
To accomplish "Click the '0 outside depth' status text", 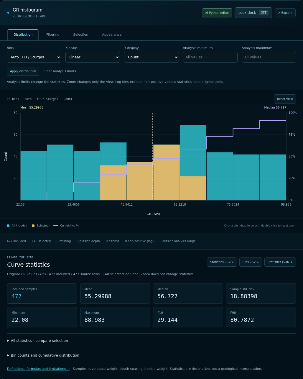I will (x=88, y=241).
